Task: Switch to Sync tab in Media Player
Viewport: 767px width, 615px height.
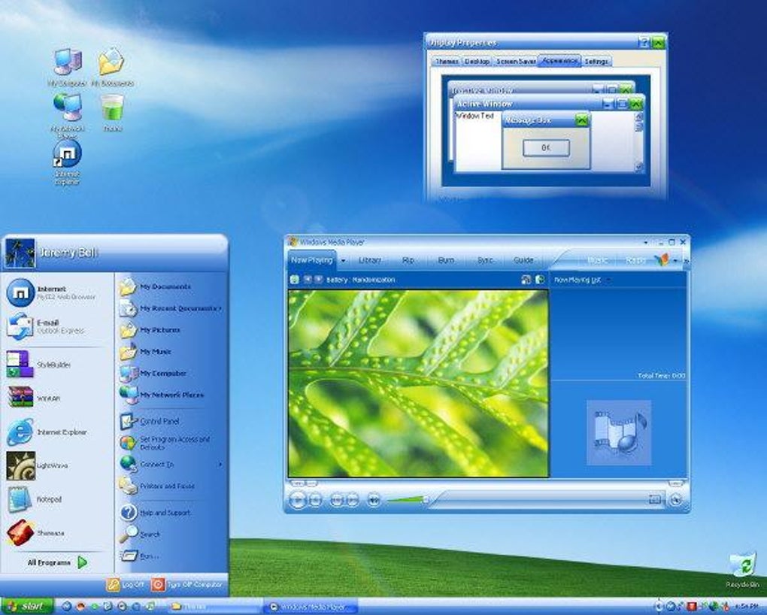Action: [485, 260]
